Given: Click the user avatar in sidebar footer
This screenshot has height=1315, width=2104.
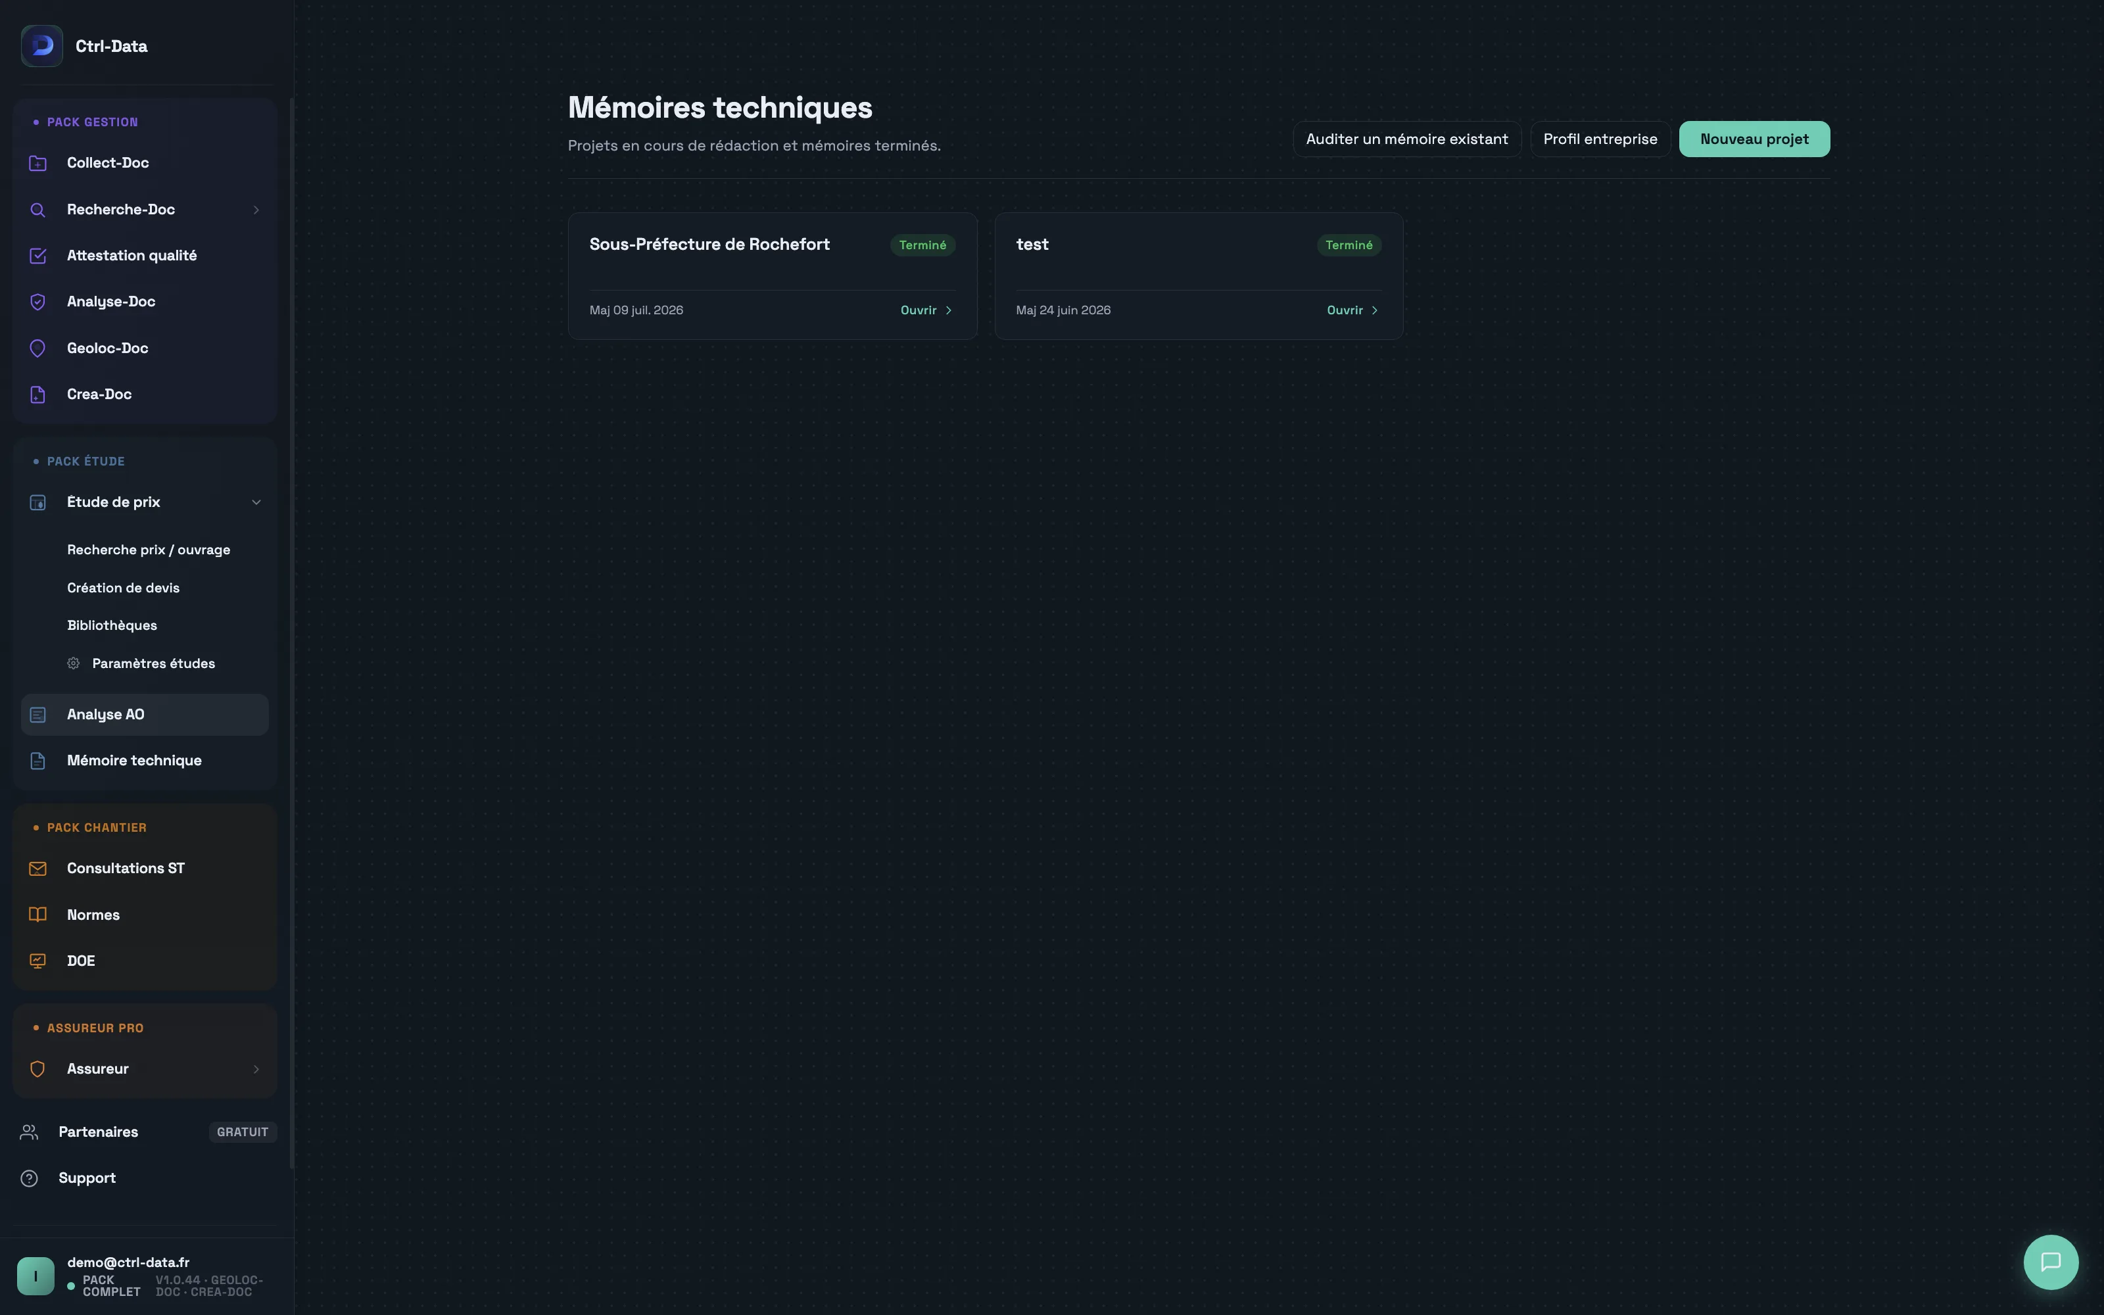Looking at the screenshot, I should click(36, 1276).
